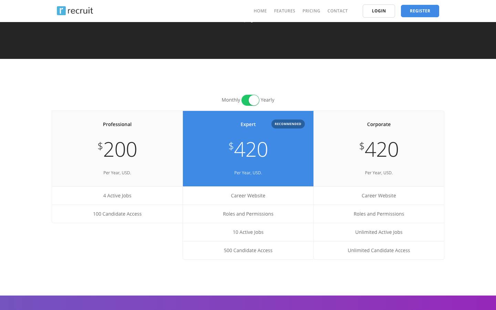496x310 pixels.
Task: Select the Expert plan heading
Action: [x=248, y=124]
